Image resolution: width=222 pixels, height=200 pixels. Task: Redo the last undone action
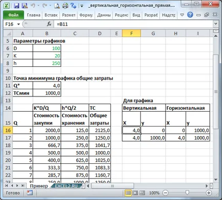45,6
